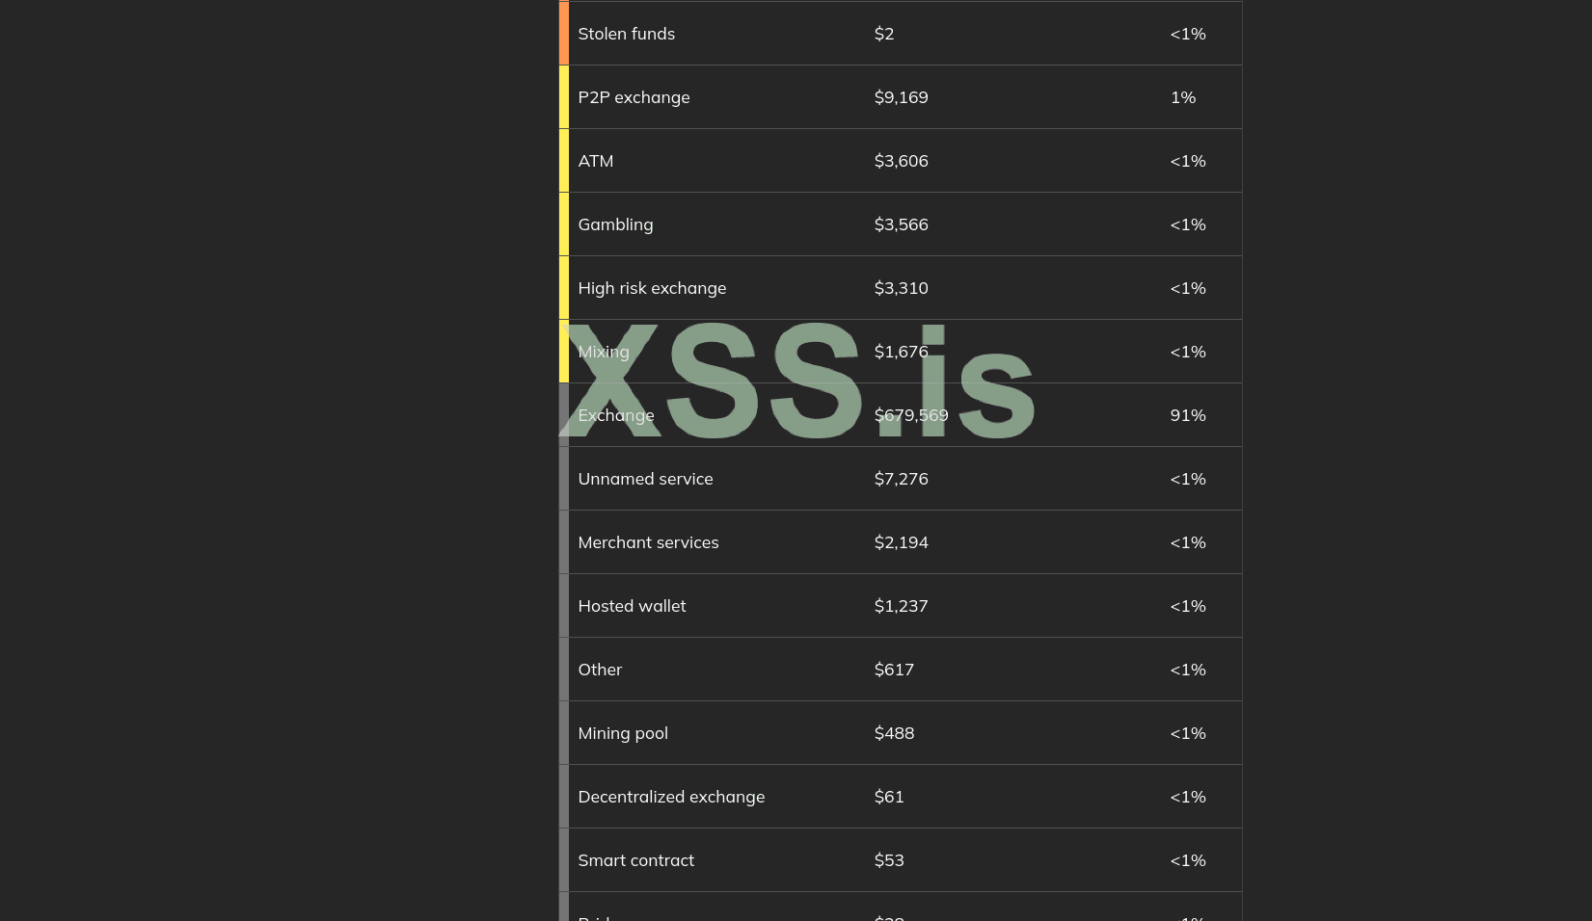Image resolution: width=1592 pixels, height=921 pixels.
Task: Click the $9,169 amount value
Action: (x=901, y=97)
